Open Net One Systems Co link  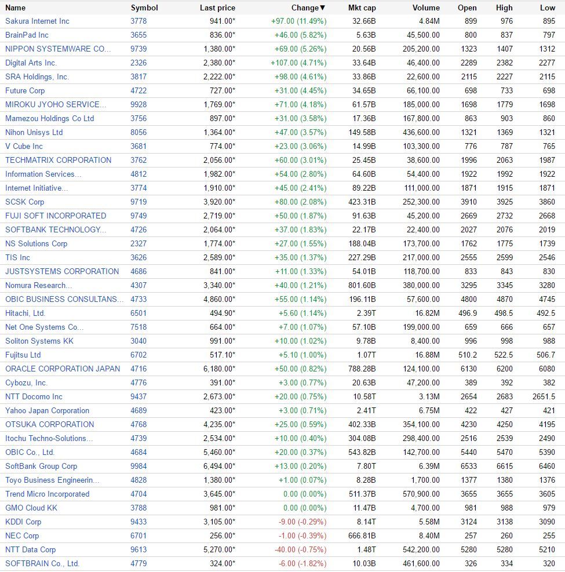tap(44, 327)
